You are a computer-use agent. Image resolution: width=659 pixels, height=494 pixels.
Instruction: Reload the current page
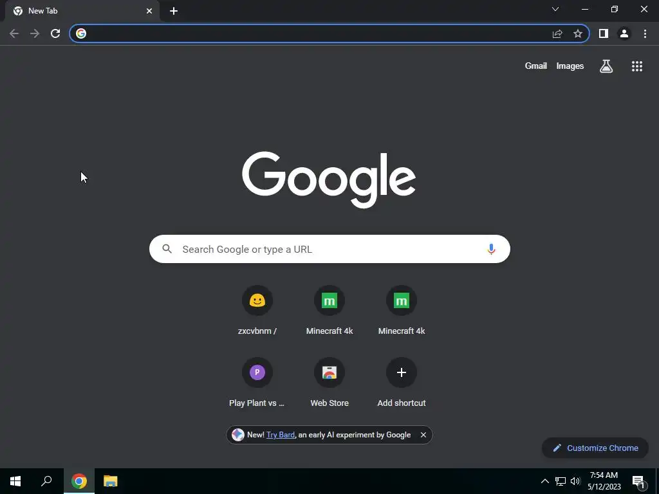55,33
